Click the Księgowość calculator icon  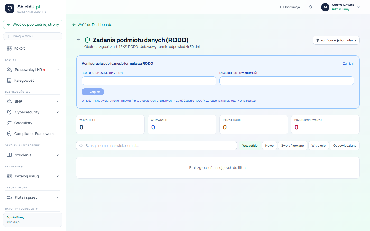(x=9, y=80)
